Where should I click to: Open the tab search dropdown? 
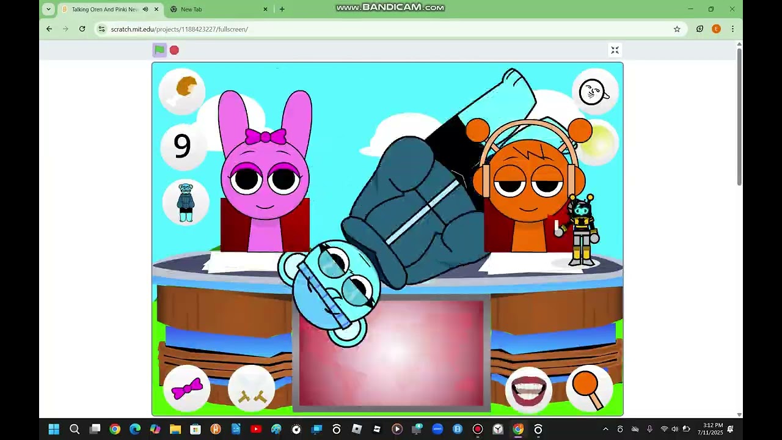(x=48, y=9)
